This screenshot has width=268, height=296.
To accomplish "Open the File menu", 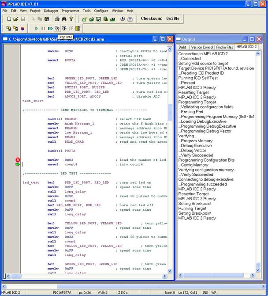I will (x=5, y=11).
